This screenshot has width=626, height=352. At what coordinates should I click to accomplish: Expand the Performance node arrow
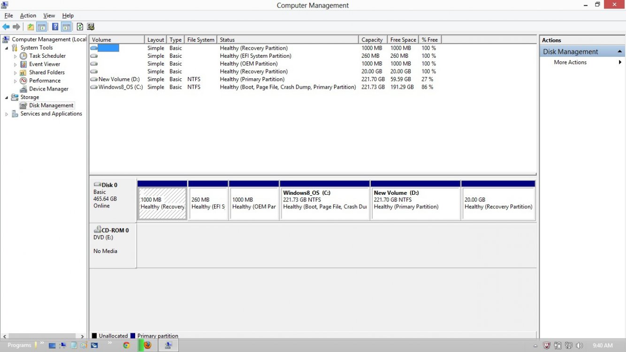15,81
